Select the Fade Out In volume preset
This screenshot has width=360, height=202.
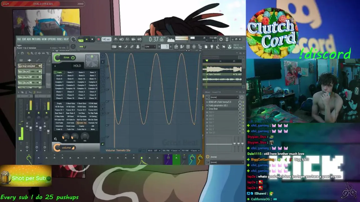point(82,129)
